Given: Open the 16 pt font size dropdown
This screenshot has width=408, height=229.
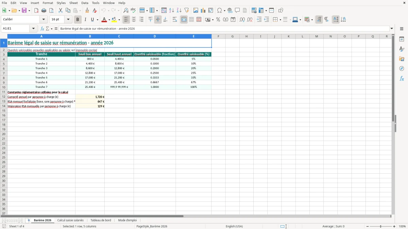Looking at the screenshot, I should pos(68,20).
